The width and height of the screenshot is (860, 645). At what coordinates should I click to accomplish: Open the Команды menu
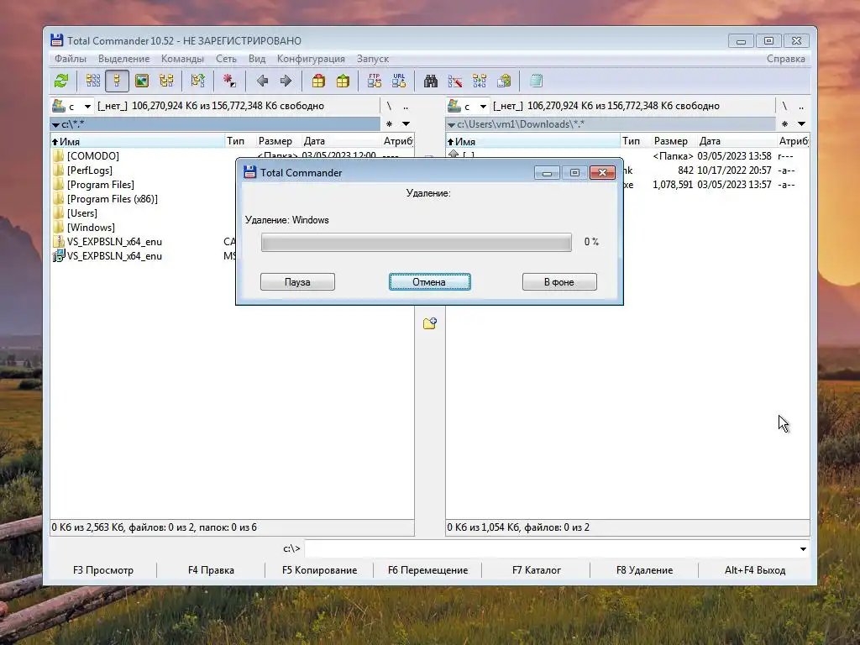[182, 59]
